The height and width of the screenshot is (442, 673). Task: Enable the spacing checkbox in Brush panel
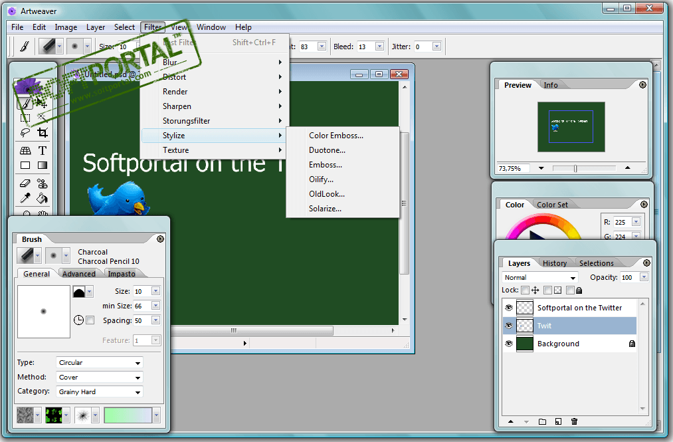(90, 320)
